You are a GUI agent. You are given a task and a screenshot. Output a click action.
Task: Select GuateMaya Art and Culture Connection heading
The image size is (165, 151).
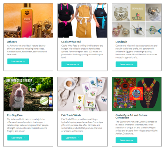coord(132,116)
